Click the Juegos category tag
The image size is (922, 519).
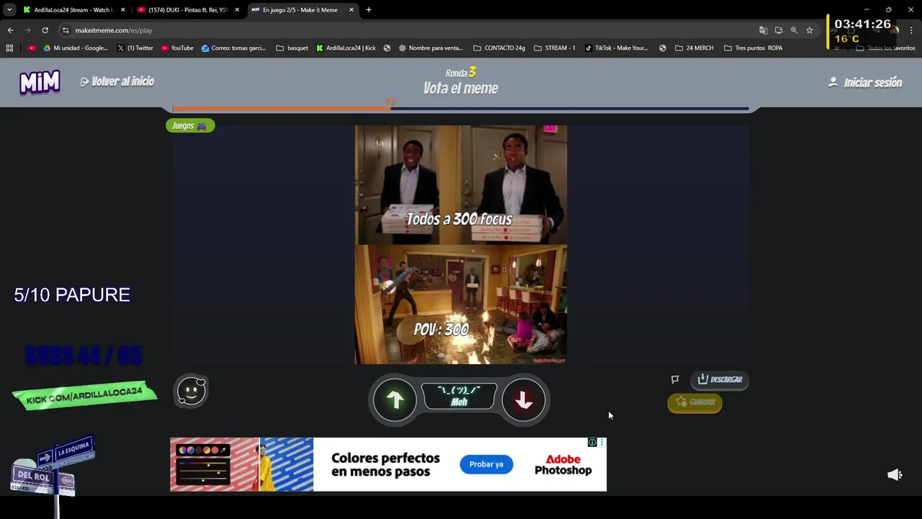[189, 125]
